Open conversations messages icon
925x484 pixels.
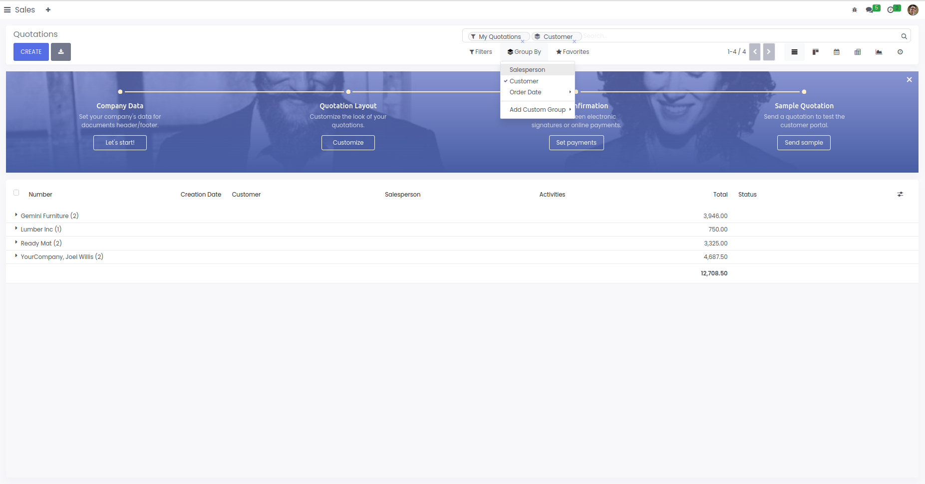pos(870,10)
